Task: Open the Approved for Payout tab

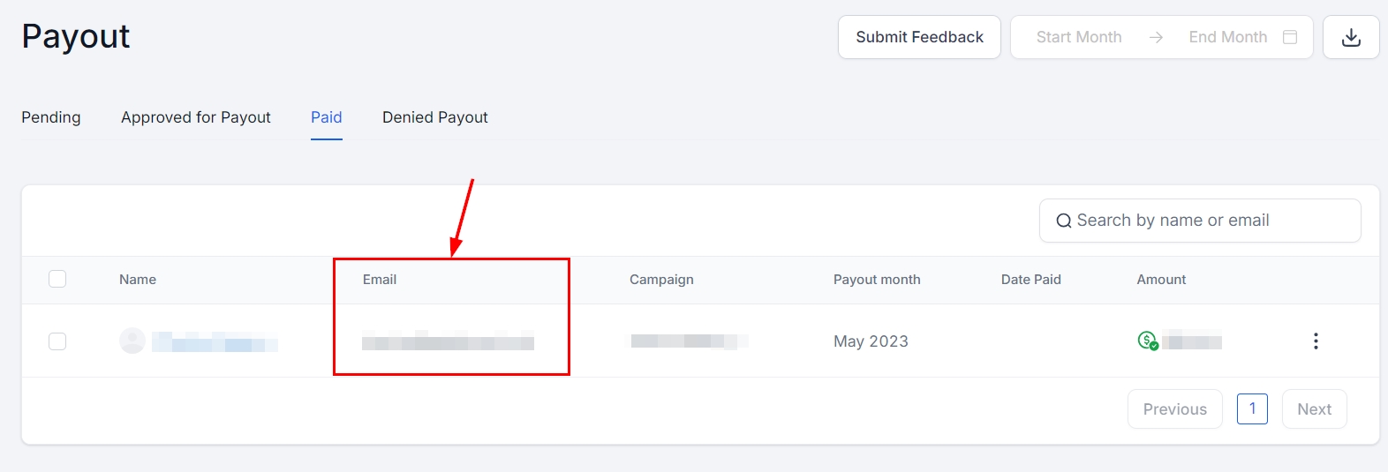Action: (196, 117)
